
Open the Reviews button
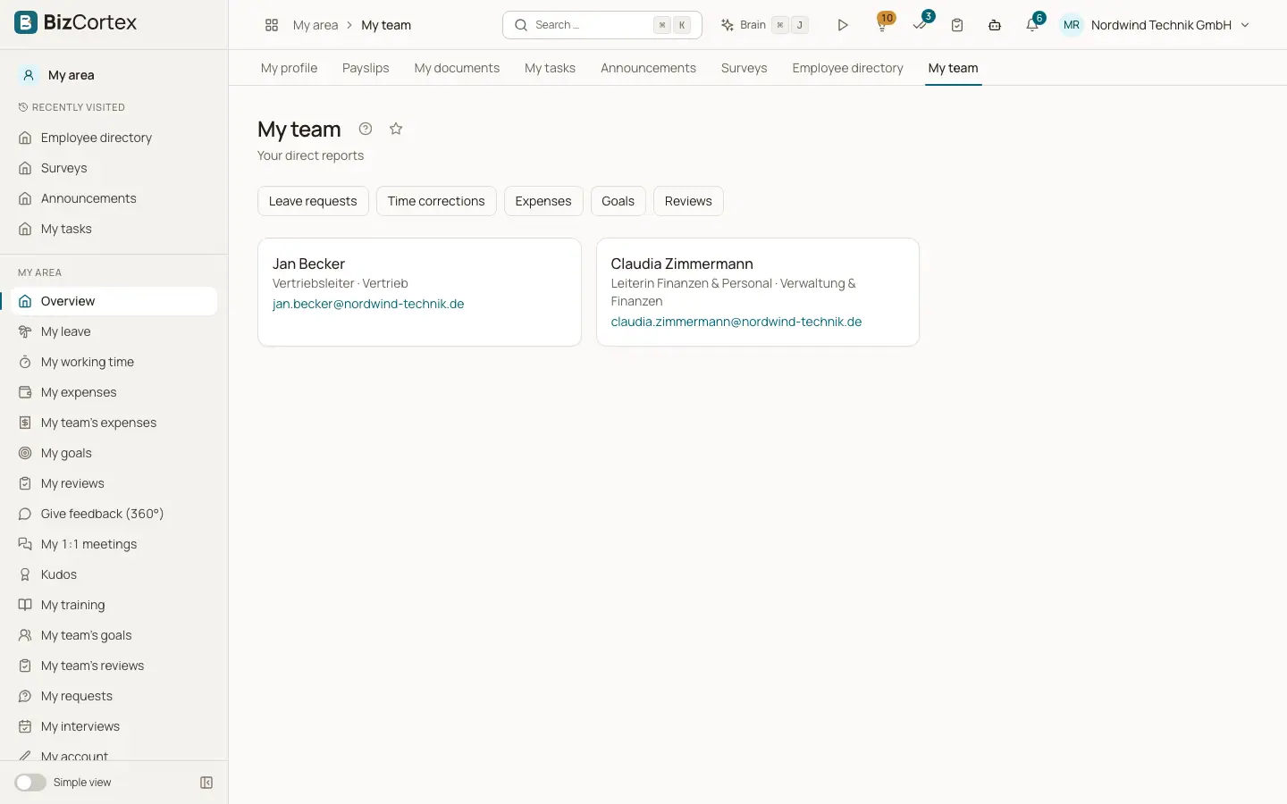(x=688, y=201)
